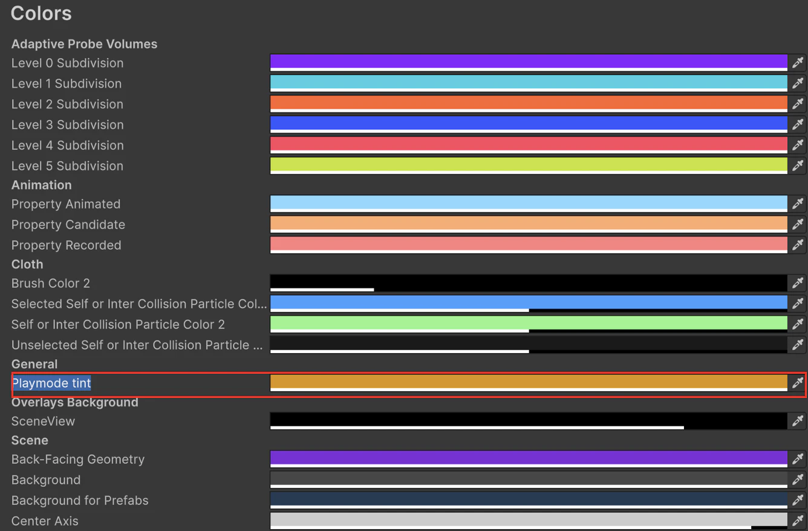
Task: Use eyedropper for Selected Self or Inter Collision
Action: [x=798, y=304]
